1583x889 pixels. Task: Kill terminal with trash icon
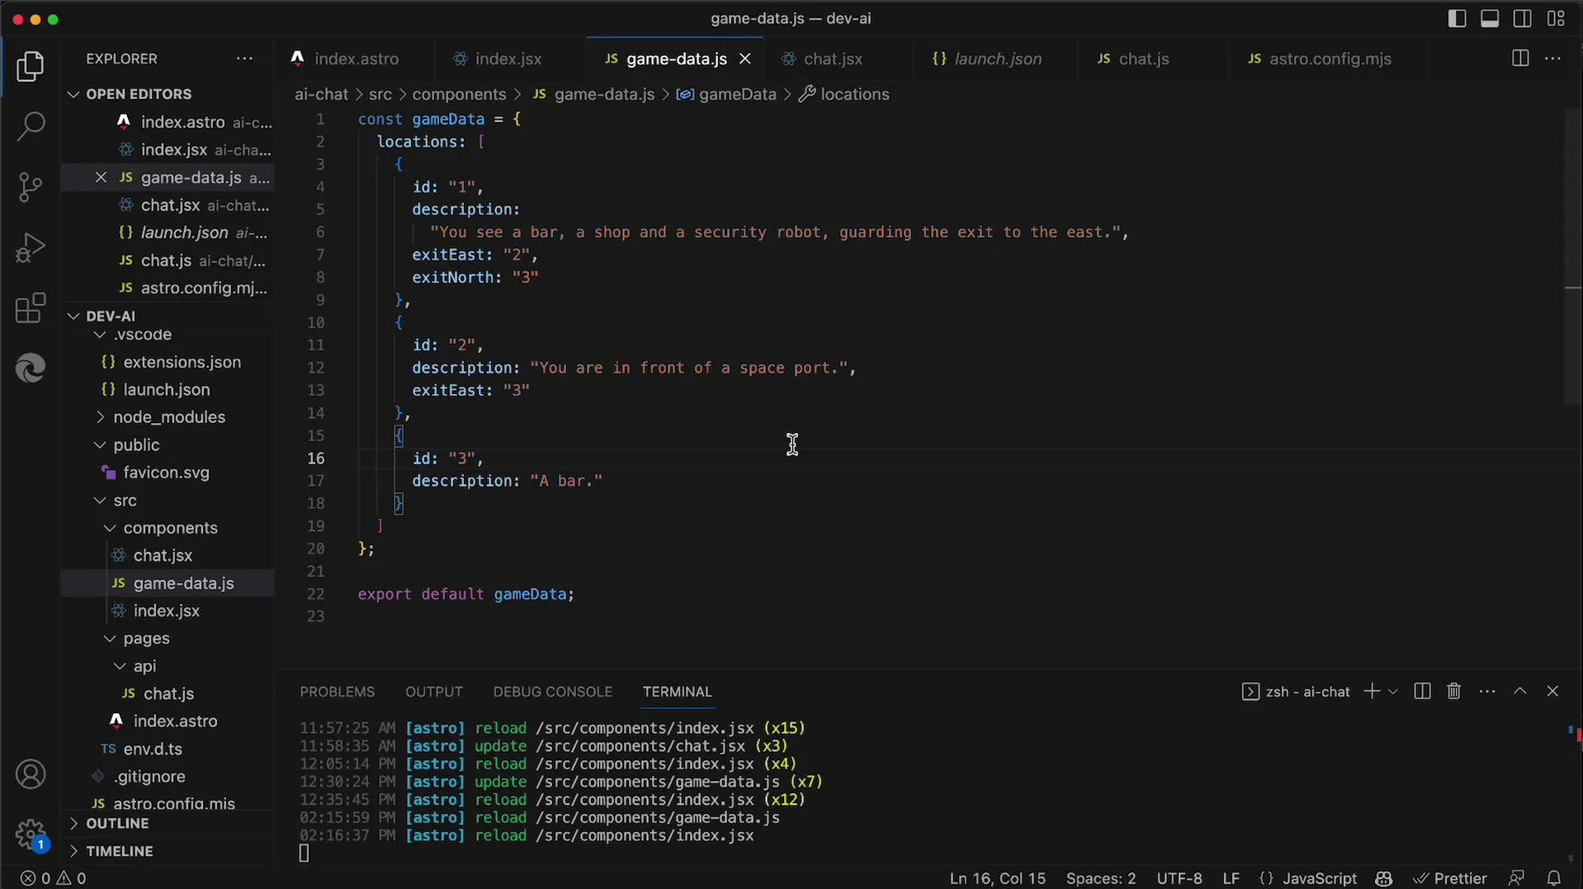click(1454, 691)
